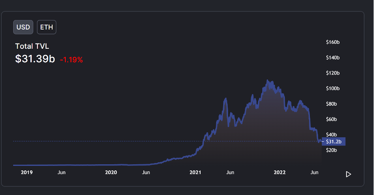Screen dimensions: 374x195
Task: Click the 2022 timeline label
Action: (x=279, y=172)
